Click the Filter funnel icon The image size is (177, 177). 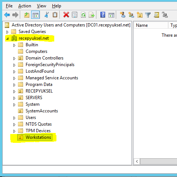point(148,15)
